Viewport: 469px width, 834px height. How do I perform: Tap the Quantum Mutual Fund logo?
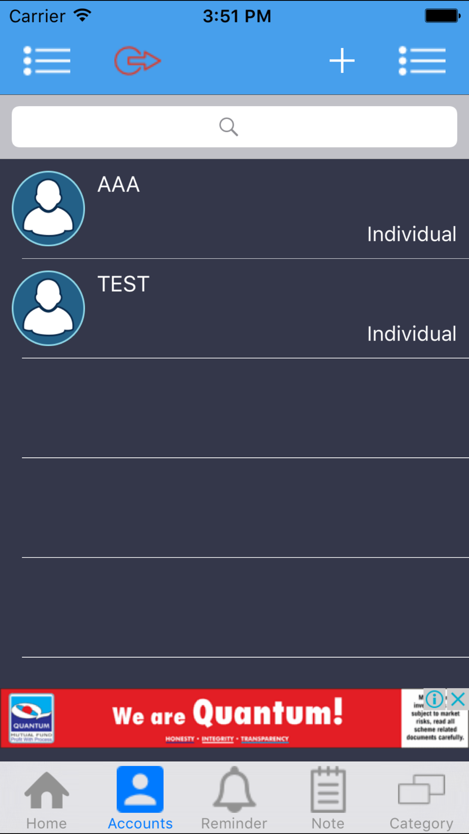pyautogui.click(x=31, y=718)
